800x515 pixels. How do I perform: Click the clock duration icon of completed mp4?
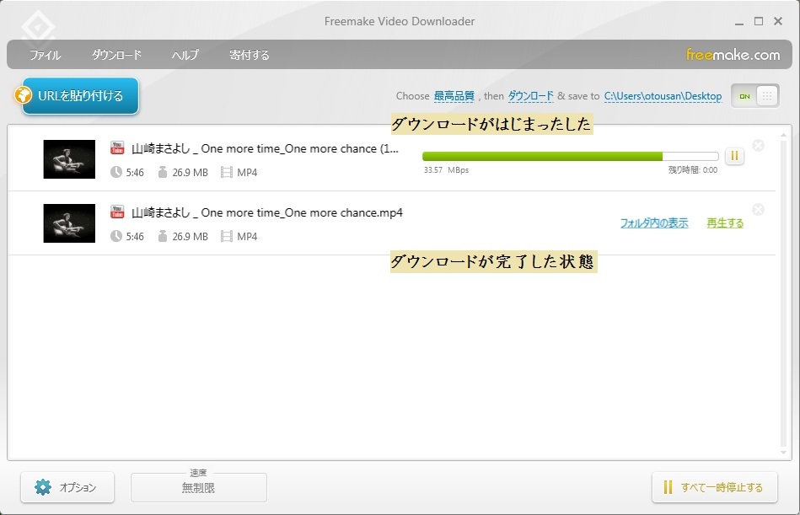coord(116,237)
